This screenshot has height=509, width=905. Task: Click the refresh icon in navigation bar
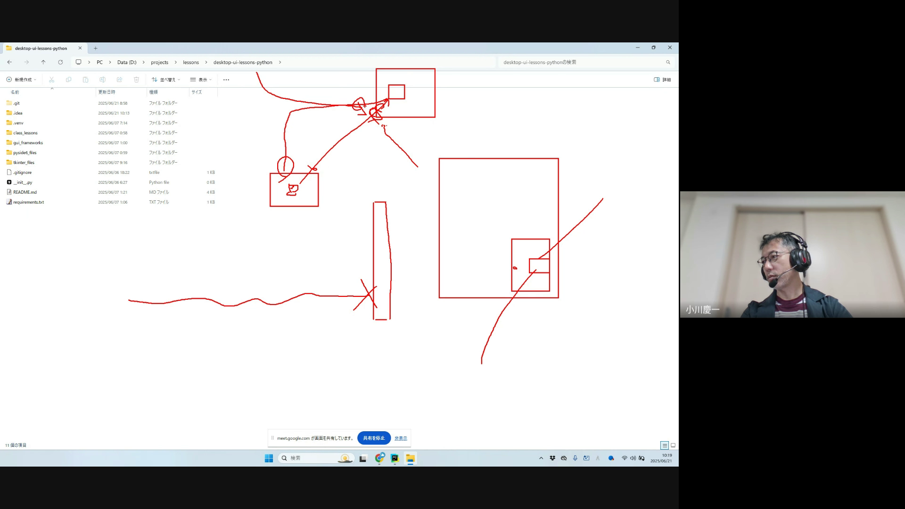click(60, 62)
